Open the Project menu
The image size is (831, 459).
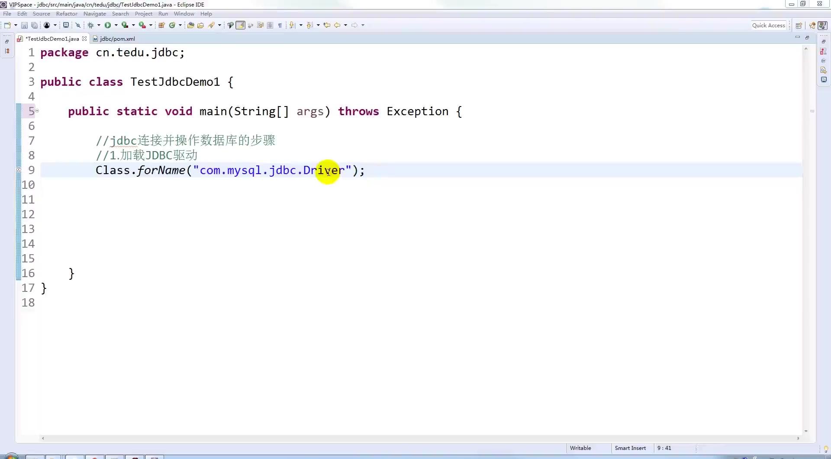coord(144,14)
